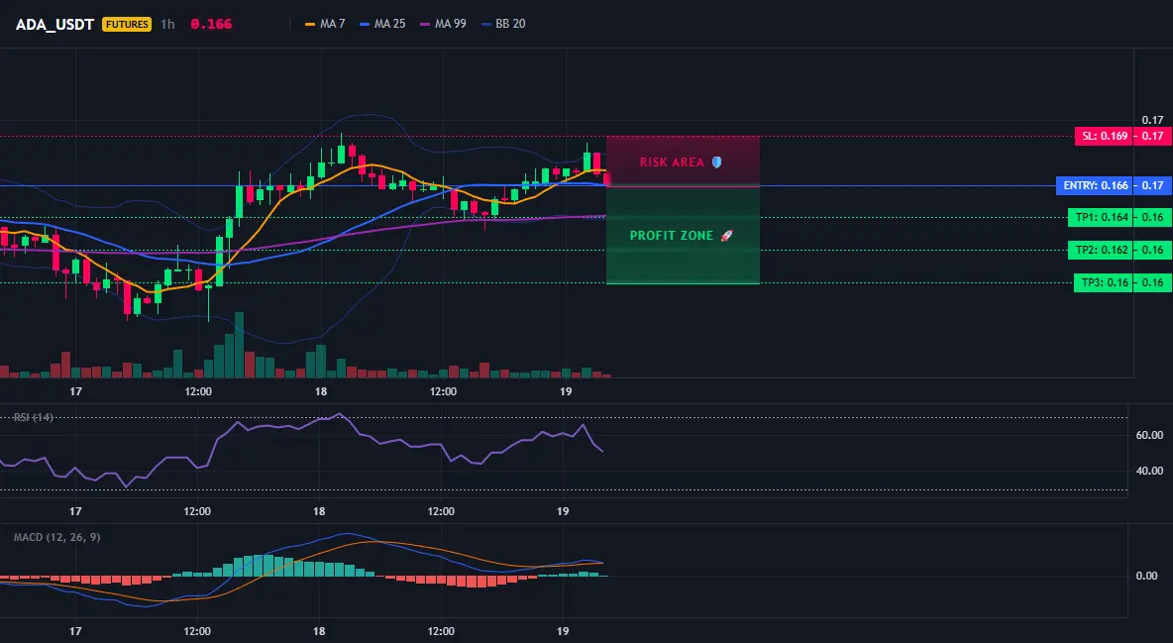Click the 60.00 RSI axis value

(x=1150, y=435)
